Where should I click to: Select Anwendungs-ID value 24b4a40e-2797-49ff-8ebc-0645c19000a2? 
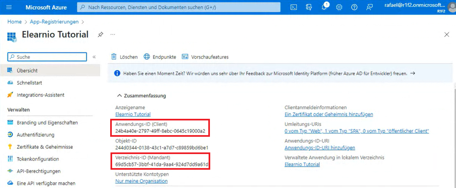point(160,131)
